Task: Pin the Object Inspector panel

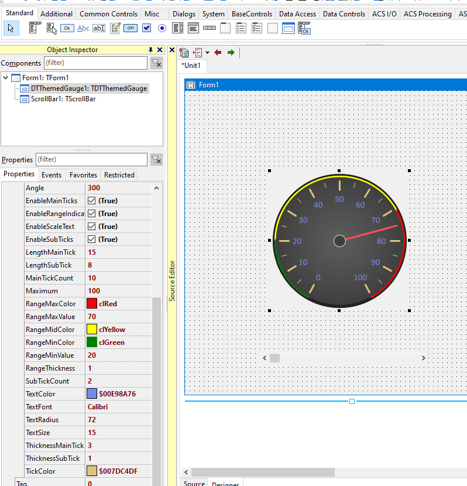Action: tap(150, 50)
